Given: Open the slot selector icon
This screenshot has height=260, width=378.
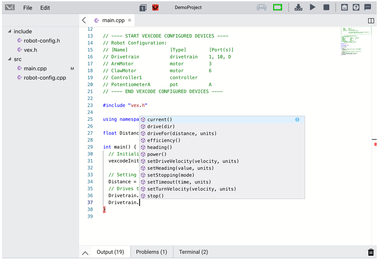Looking at the screenshot, I should [143, 8].
